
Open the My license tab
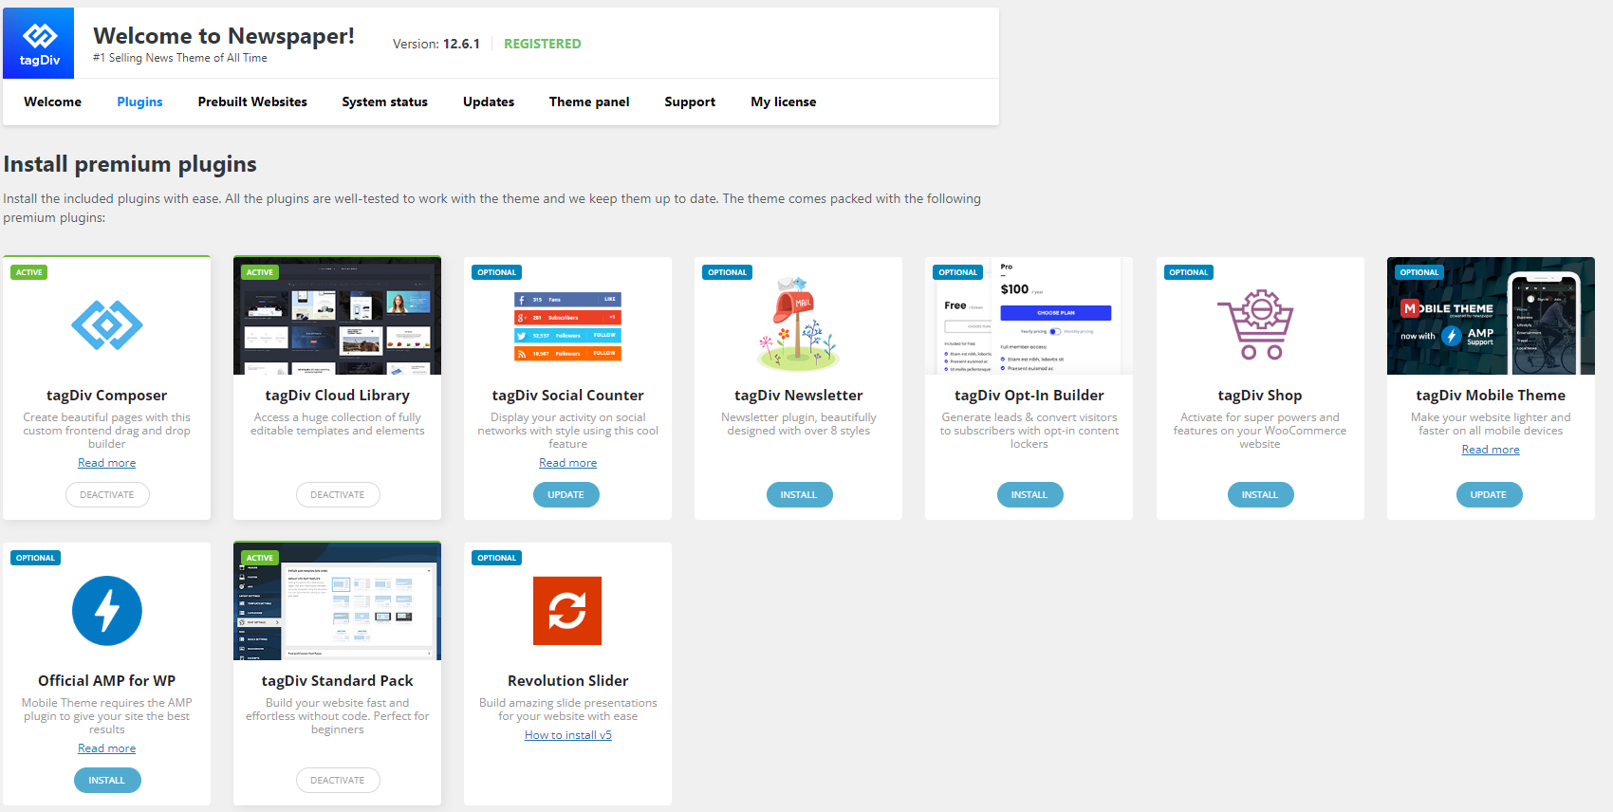point(783,101)
